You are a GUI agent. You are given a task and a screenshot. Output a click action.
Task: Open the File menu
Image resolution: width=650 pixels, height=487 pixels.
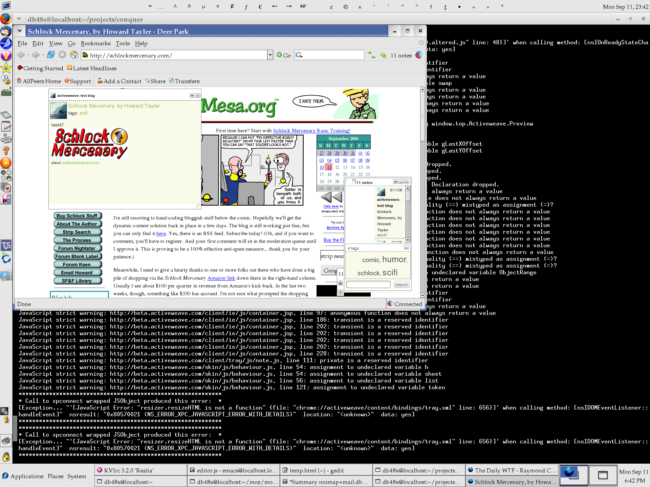click(22, 43)
